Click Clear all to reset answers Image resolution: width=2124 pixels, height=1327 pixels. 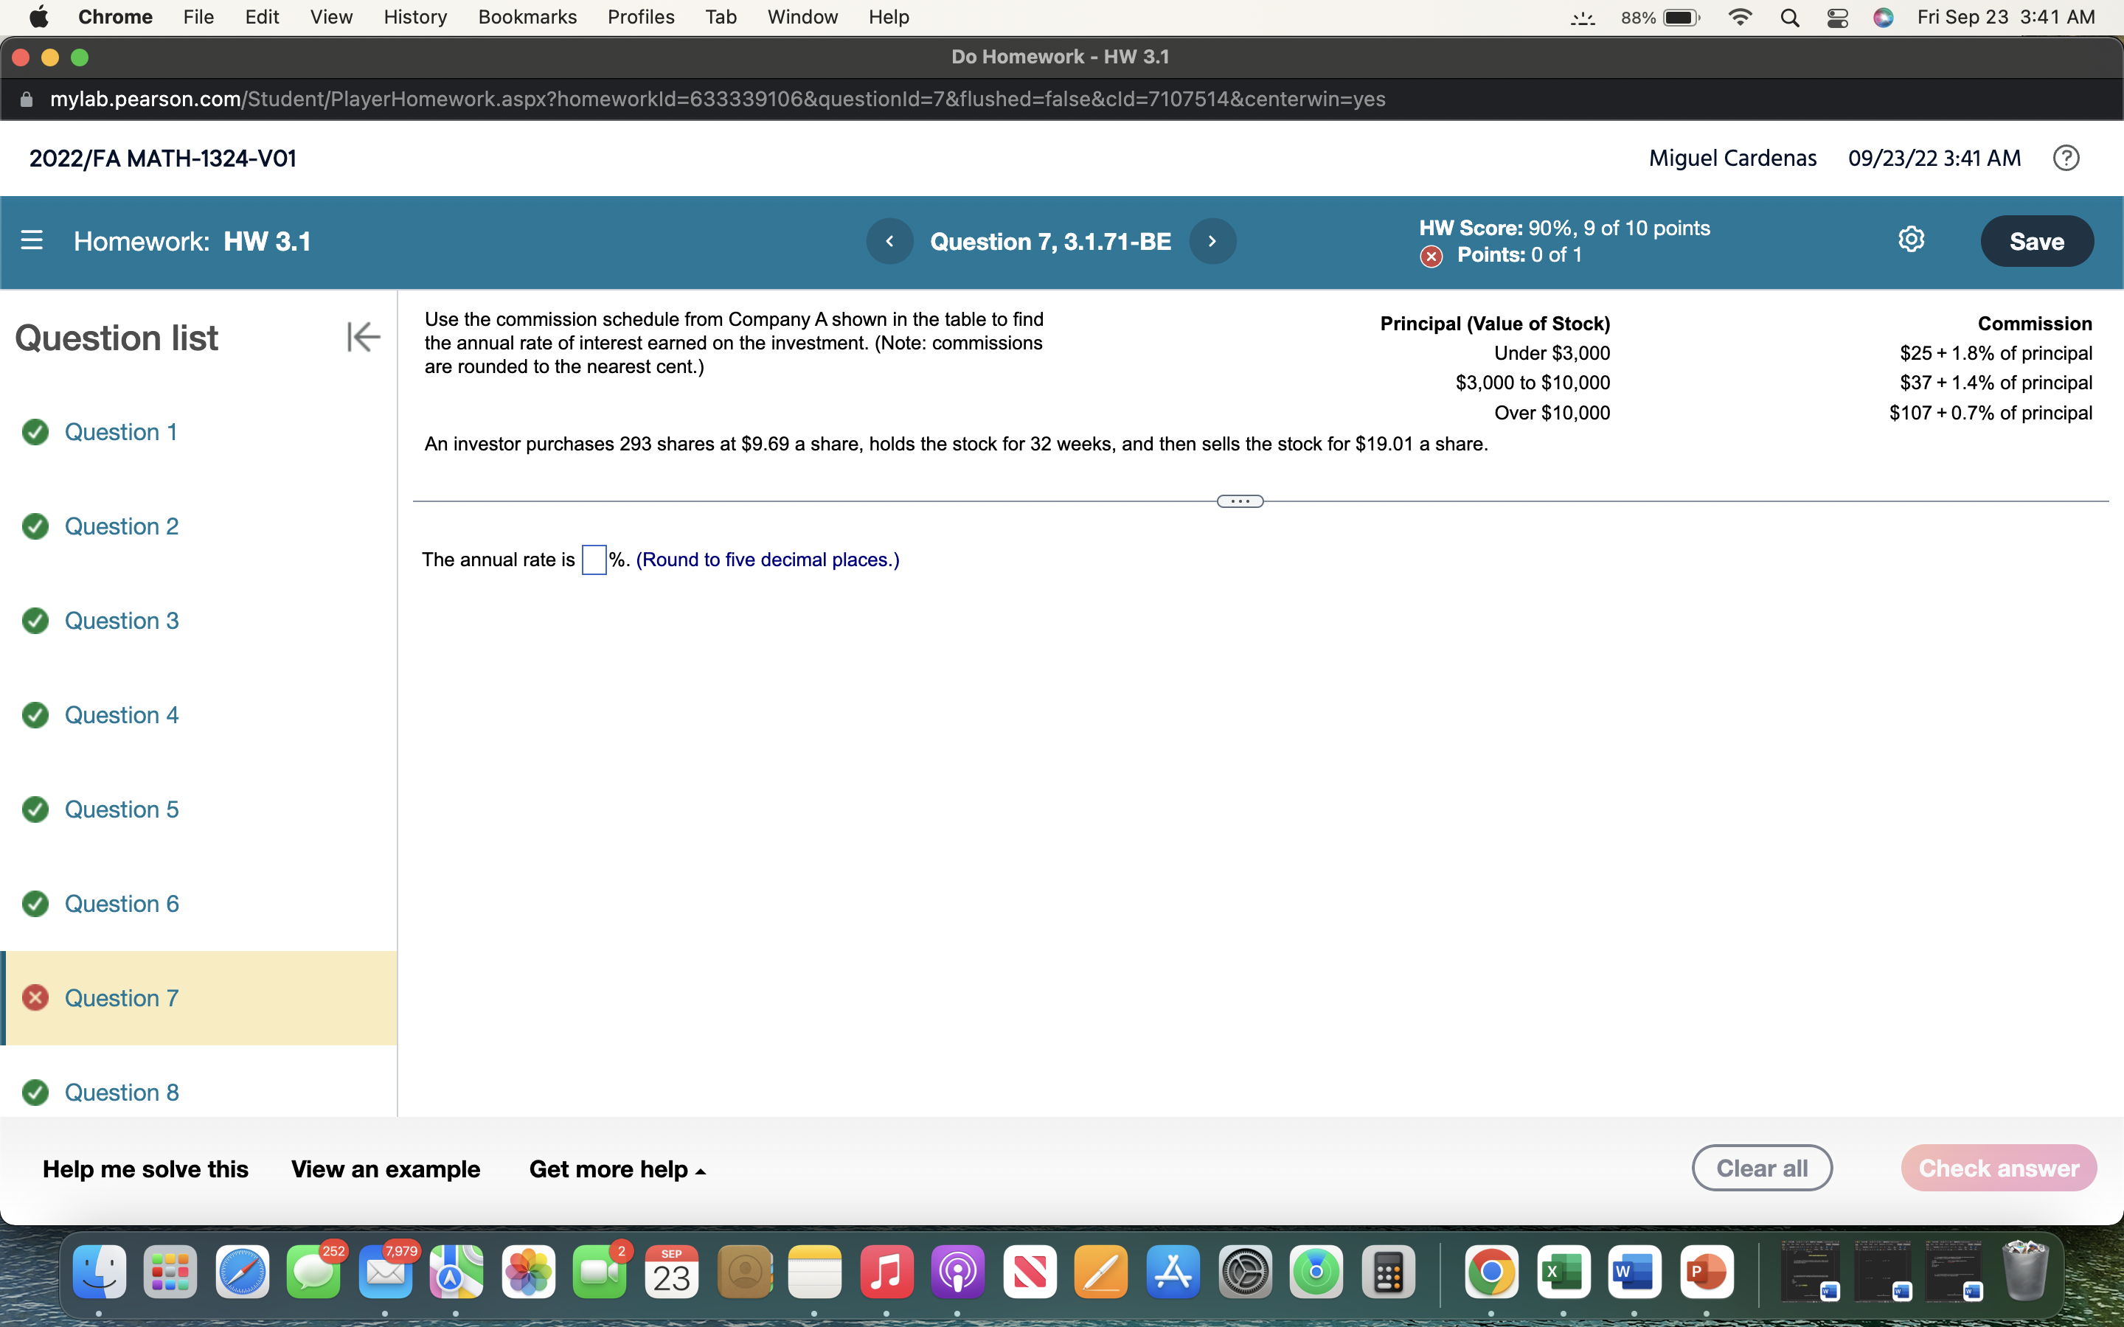[1761, 1167]
